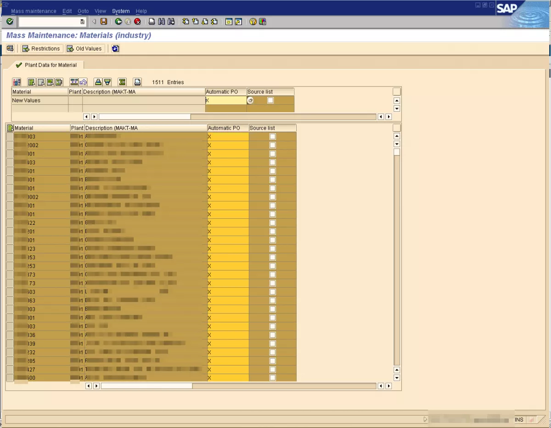551x428 pixels.
Task: Click into the command input field
Action: click(50, 22)
